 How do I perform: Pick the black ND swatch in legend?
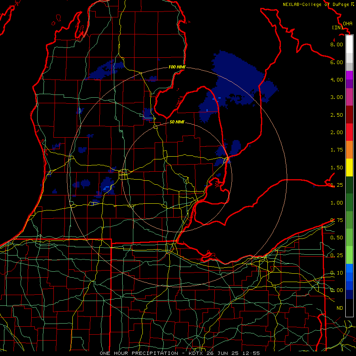349,308
